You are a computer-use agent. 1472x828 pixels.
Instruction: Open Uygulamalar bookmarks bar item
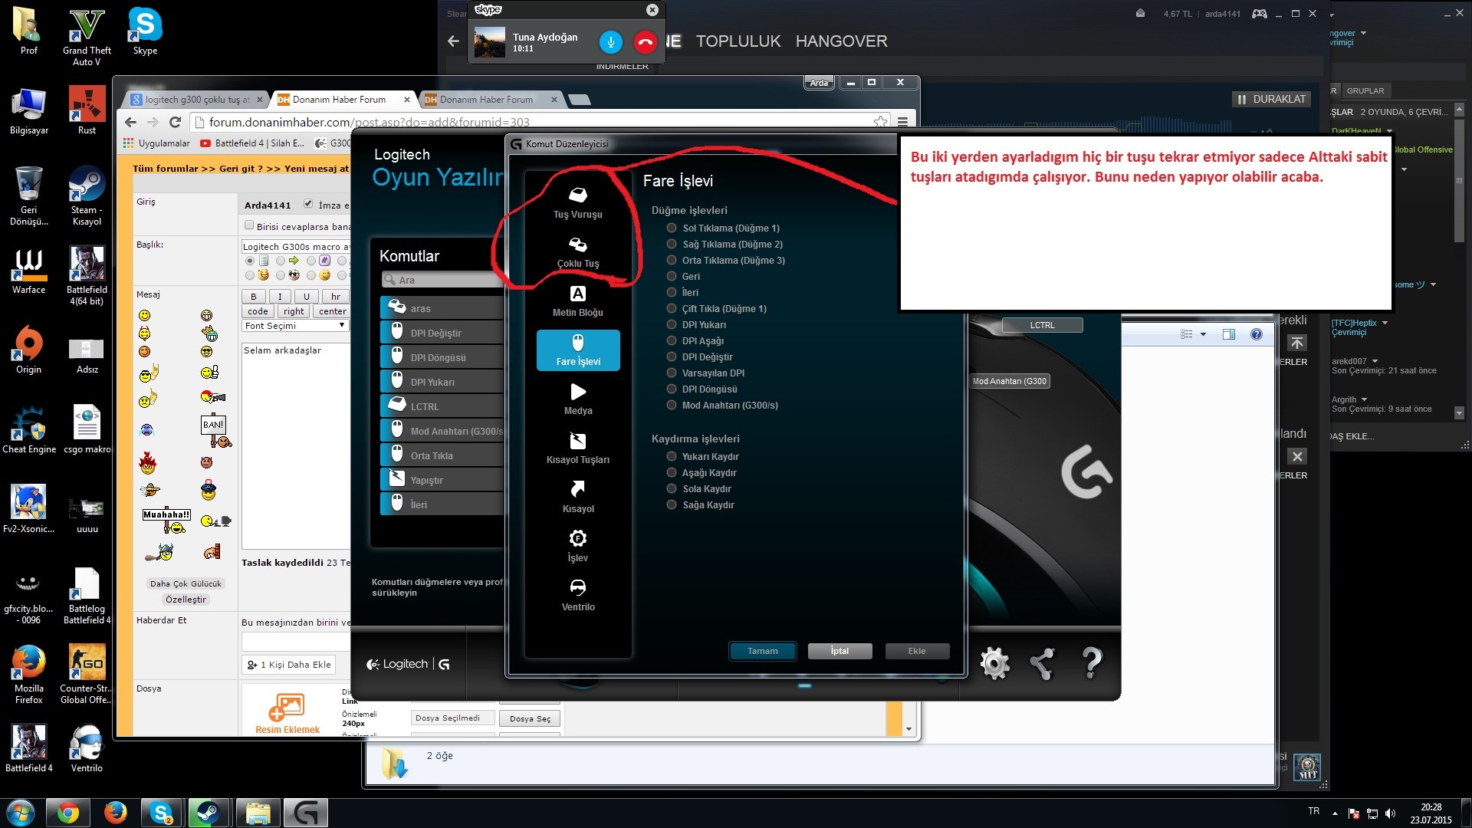[x=156, y=143]
